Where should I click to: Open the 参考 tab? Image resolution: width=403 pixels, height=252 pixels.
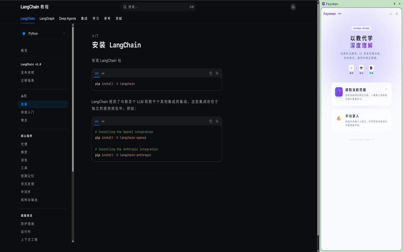coord(107,19)
